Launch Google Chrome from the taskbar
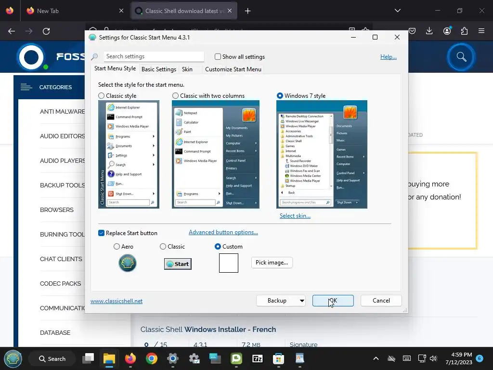Screen dimensions: 493x370 click(152, 358)
